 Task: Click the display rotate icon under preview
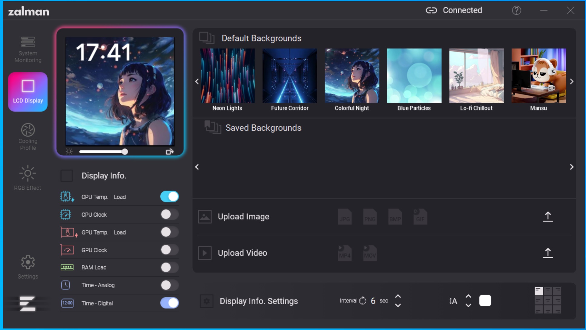click(x=170, y=152)
